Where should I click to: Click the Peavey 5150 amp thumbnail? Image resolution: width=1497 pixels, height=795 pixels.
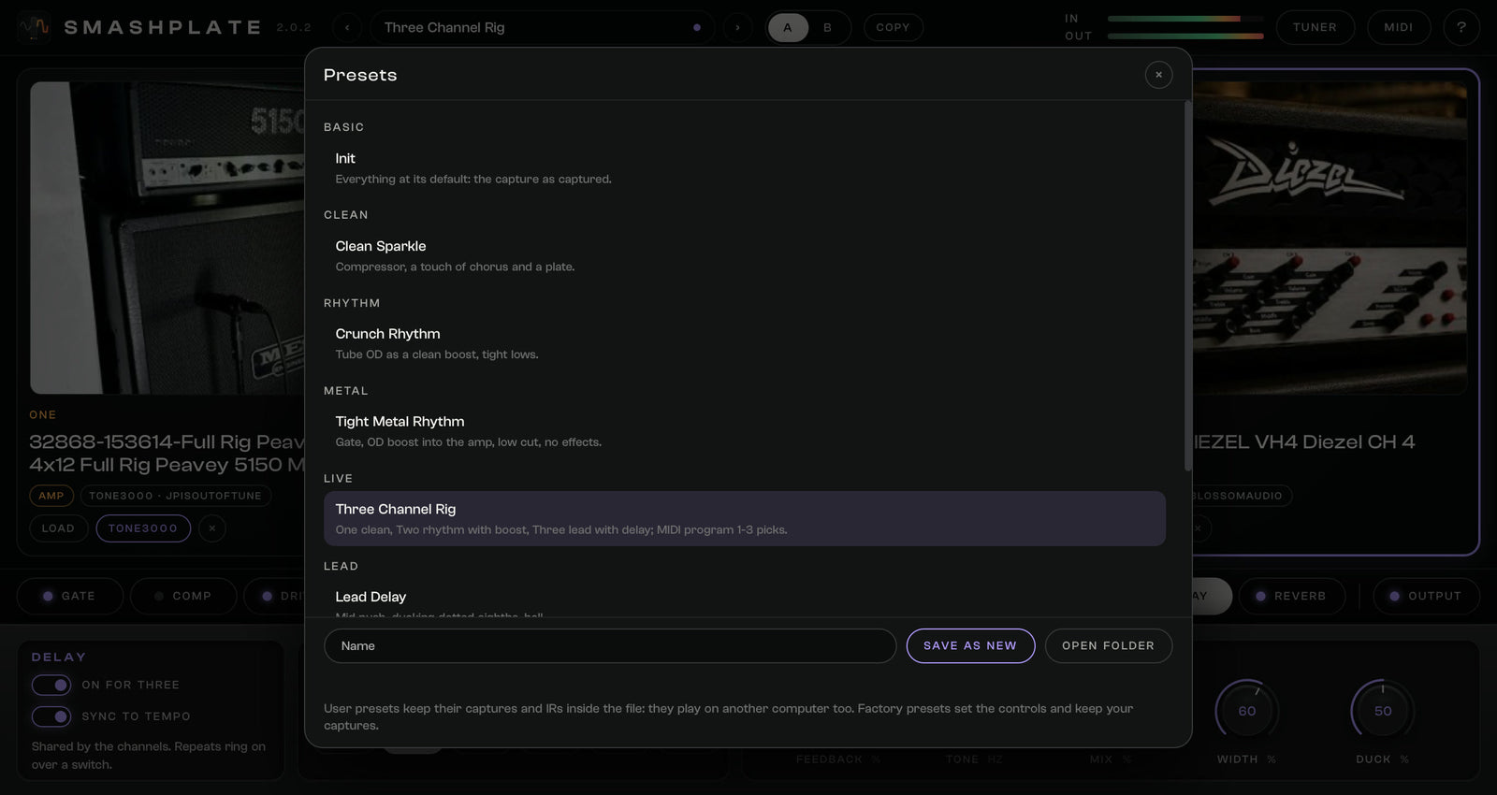coord(167,238)
